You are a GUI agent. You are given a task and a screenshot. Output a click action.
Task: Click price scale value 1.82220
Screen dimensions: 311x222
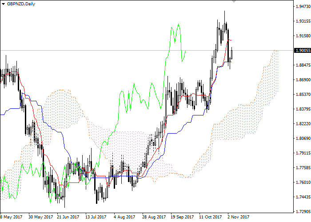point(303,124)
